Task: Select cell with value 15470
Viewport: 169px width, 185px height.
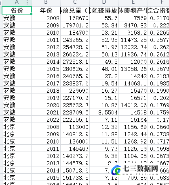Action: [133, 91]
